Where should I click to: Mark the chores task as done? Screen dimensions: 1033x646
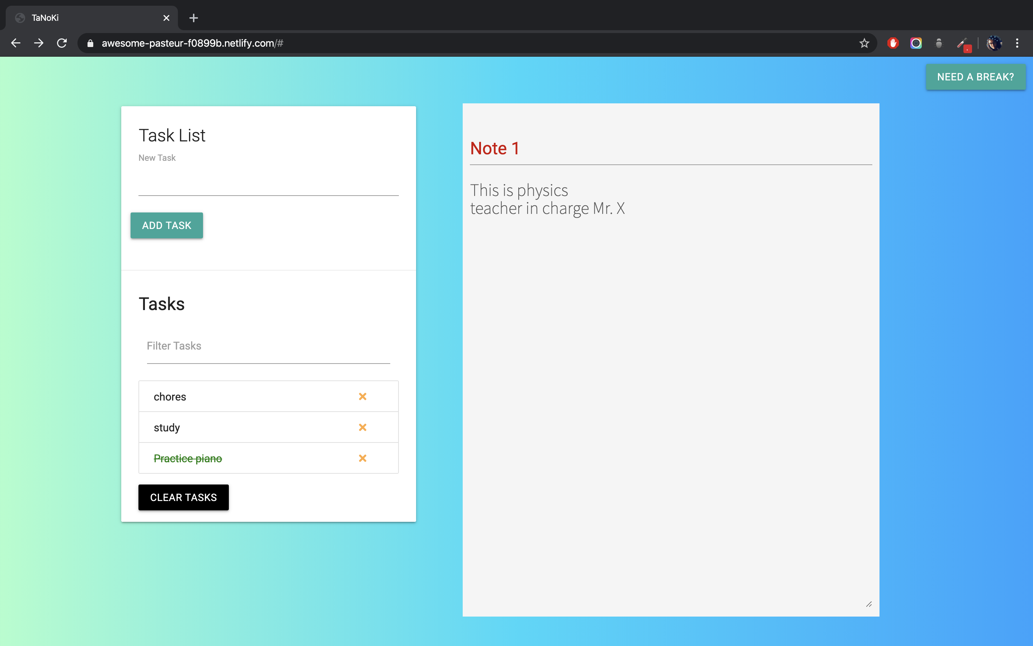170,397
